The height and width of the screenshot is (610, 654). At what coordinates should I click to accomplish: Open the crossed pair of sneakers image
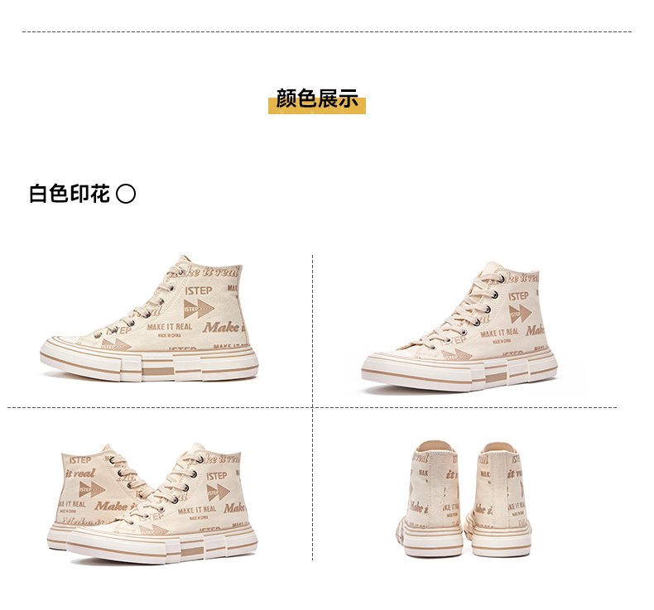coord(152,504)
